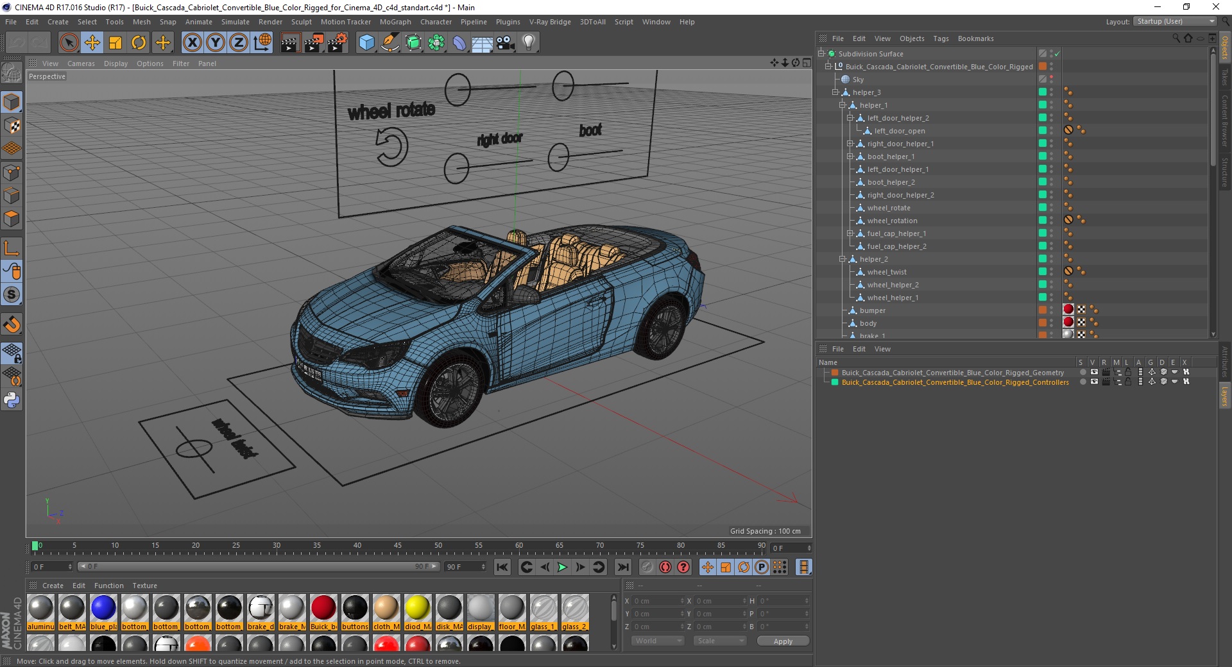Play the animation forward

562,567
